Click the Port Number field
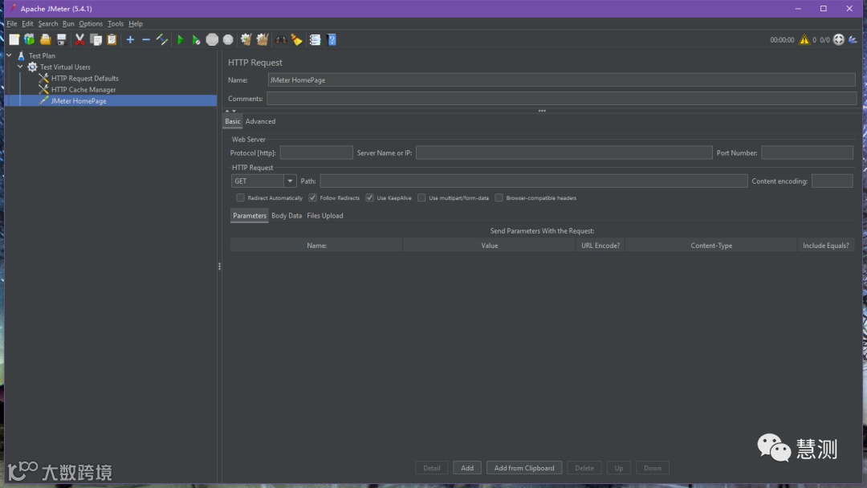This screenshot has height=488, width=867. [808, 152]
